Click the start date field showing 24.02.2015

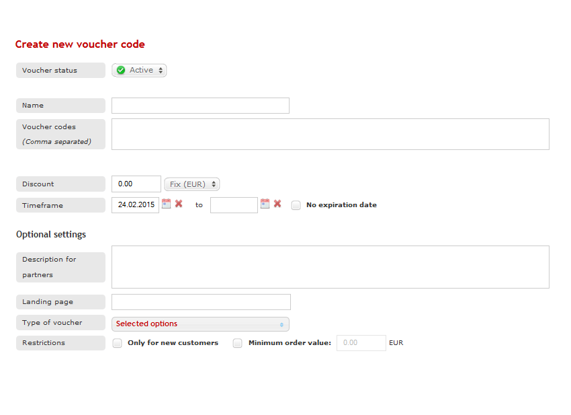pyautogui.click(x=135, y=205)
